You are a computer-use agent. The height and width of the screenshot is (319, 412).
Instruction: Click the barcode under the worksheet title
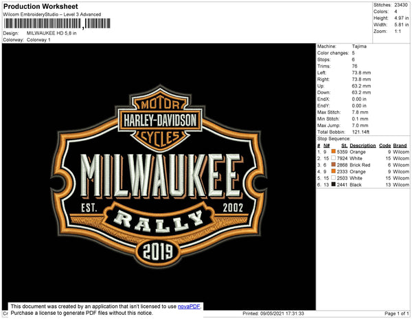pyautogui.click(x=57, y=23)
